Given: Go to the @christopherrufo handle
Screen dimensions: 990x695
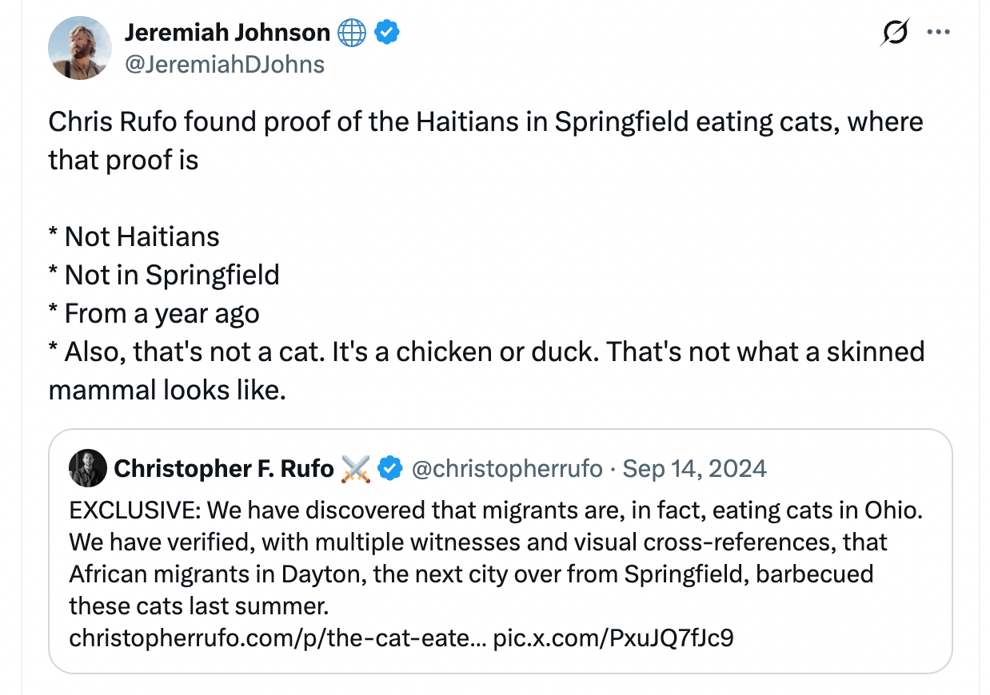Looking at the screenshot, I should click(507, 469).
